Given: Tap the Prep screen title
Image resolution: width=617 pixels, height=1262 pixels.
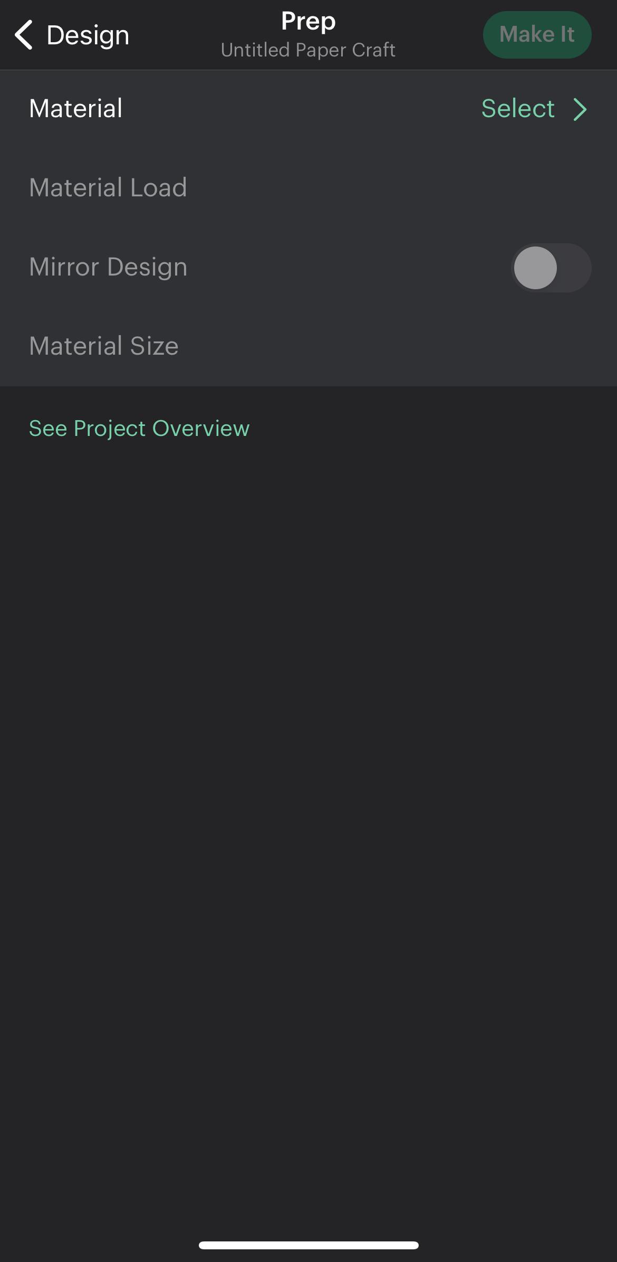Looking at the screenshot, I should coord(308,21).
